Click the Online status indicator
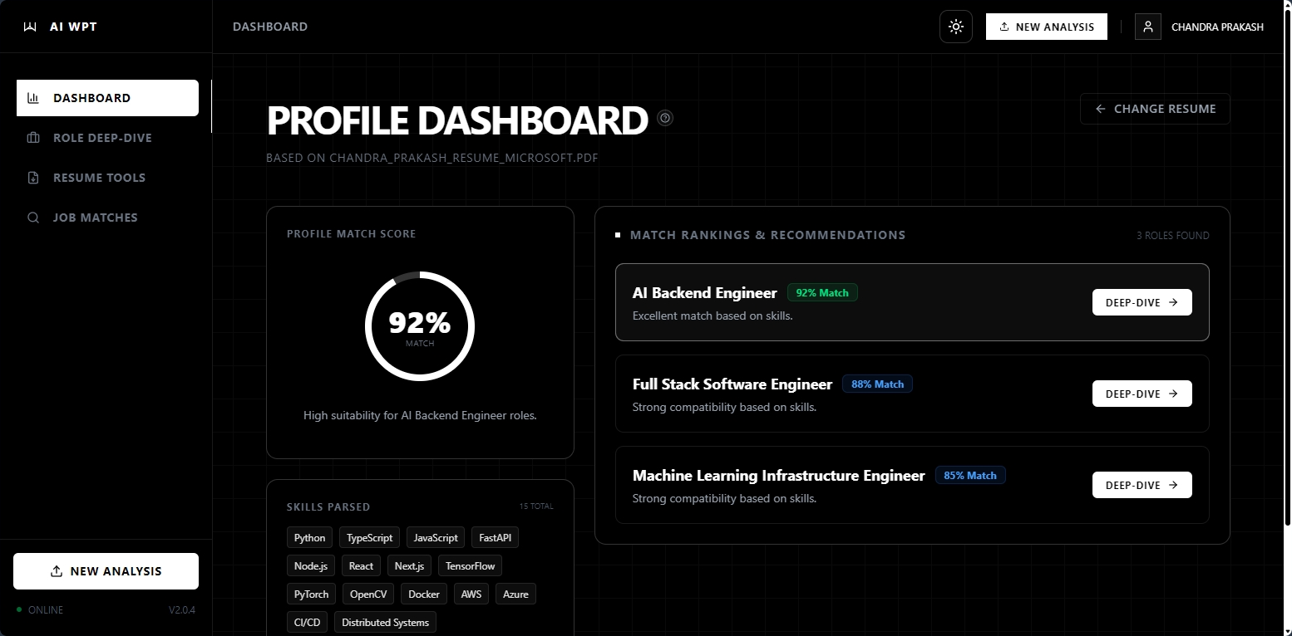The width and height of the screenshot is (1292, 636). (40, 610)
